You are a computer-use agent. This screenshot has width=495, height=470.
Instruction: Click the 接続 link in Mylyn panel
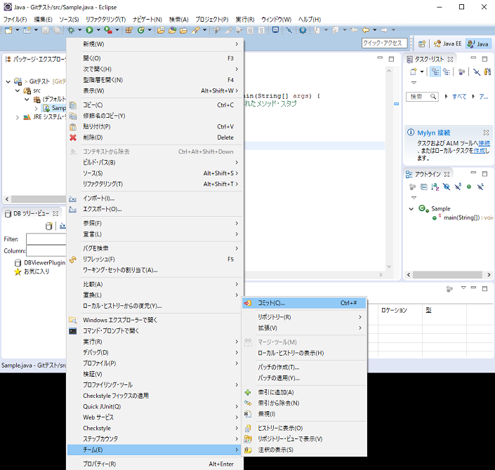coord(484,143)
